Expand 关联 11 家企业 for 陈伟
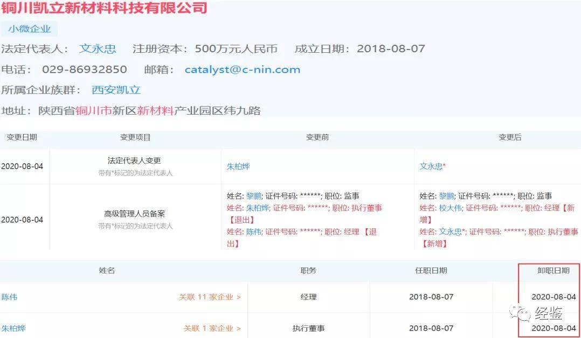This screenshot has height=338, width=581. pyautogui.click(x=210, y=297)
